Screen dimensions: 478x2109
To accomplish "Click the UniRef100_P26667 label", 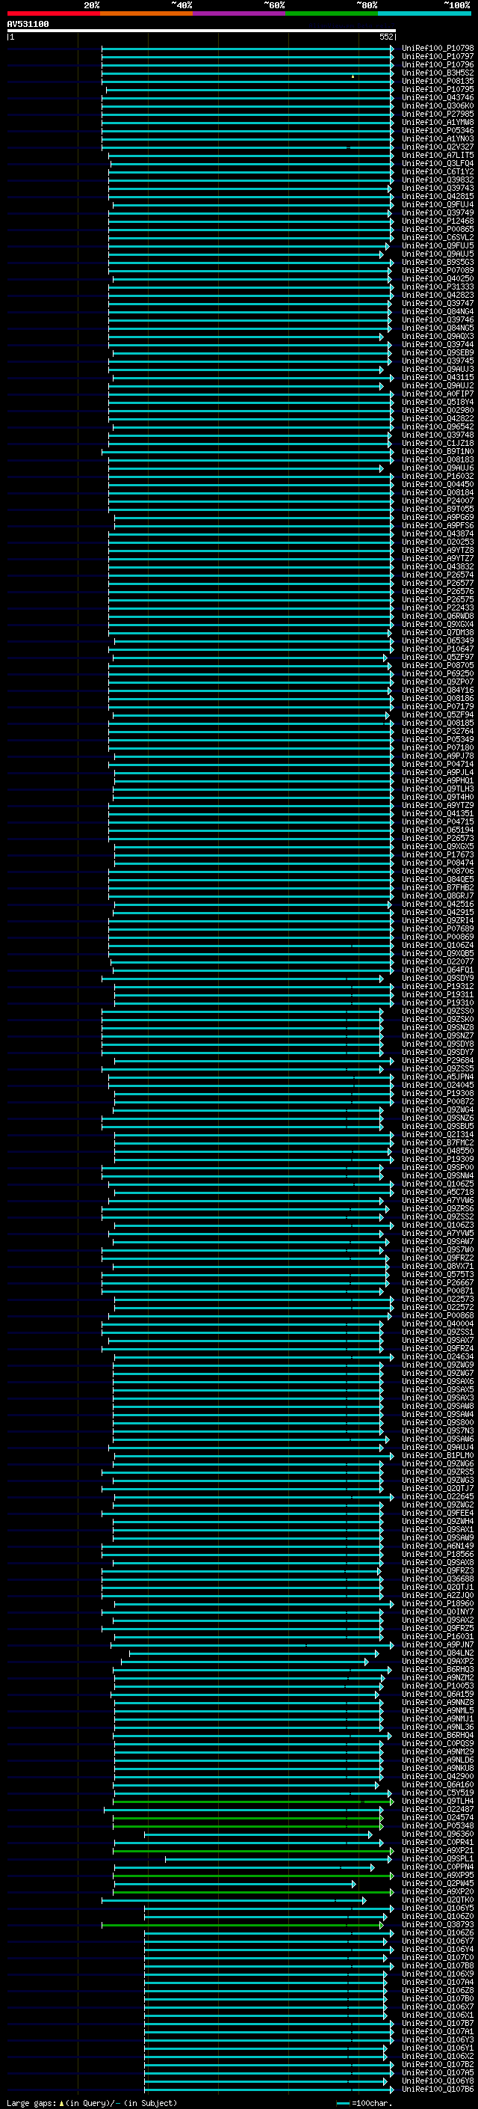I will click(x=438, y=1282).
